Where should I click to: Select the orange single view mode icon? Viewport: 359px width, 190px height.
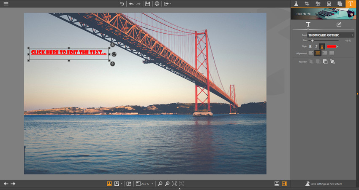pos(109,184)
